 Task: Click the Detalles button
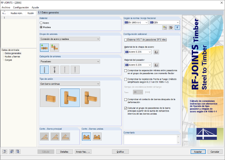coord(64,151)
